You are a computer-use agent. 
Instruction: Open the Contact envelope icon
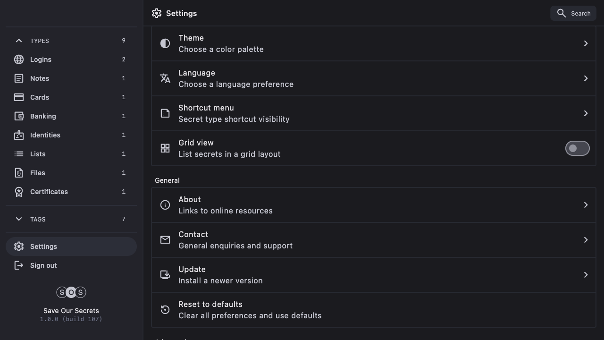[165, 240]
